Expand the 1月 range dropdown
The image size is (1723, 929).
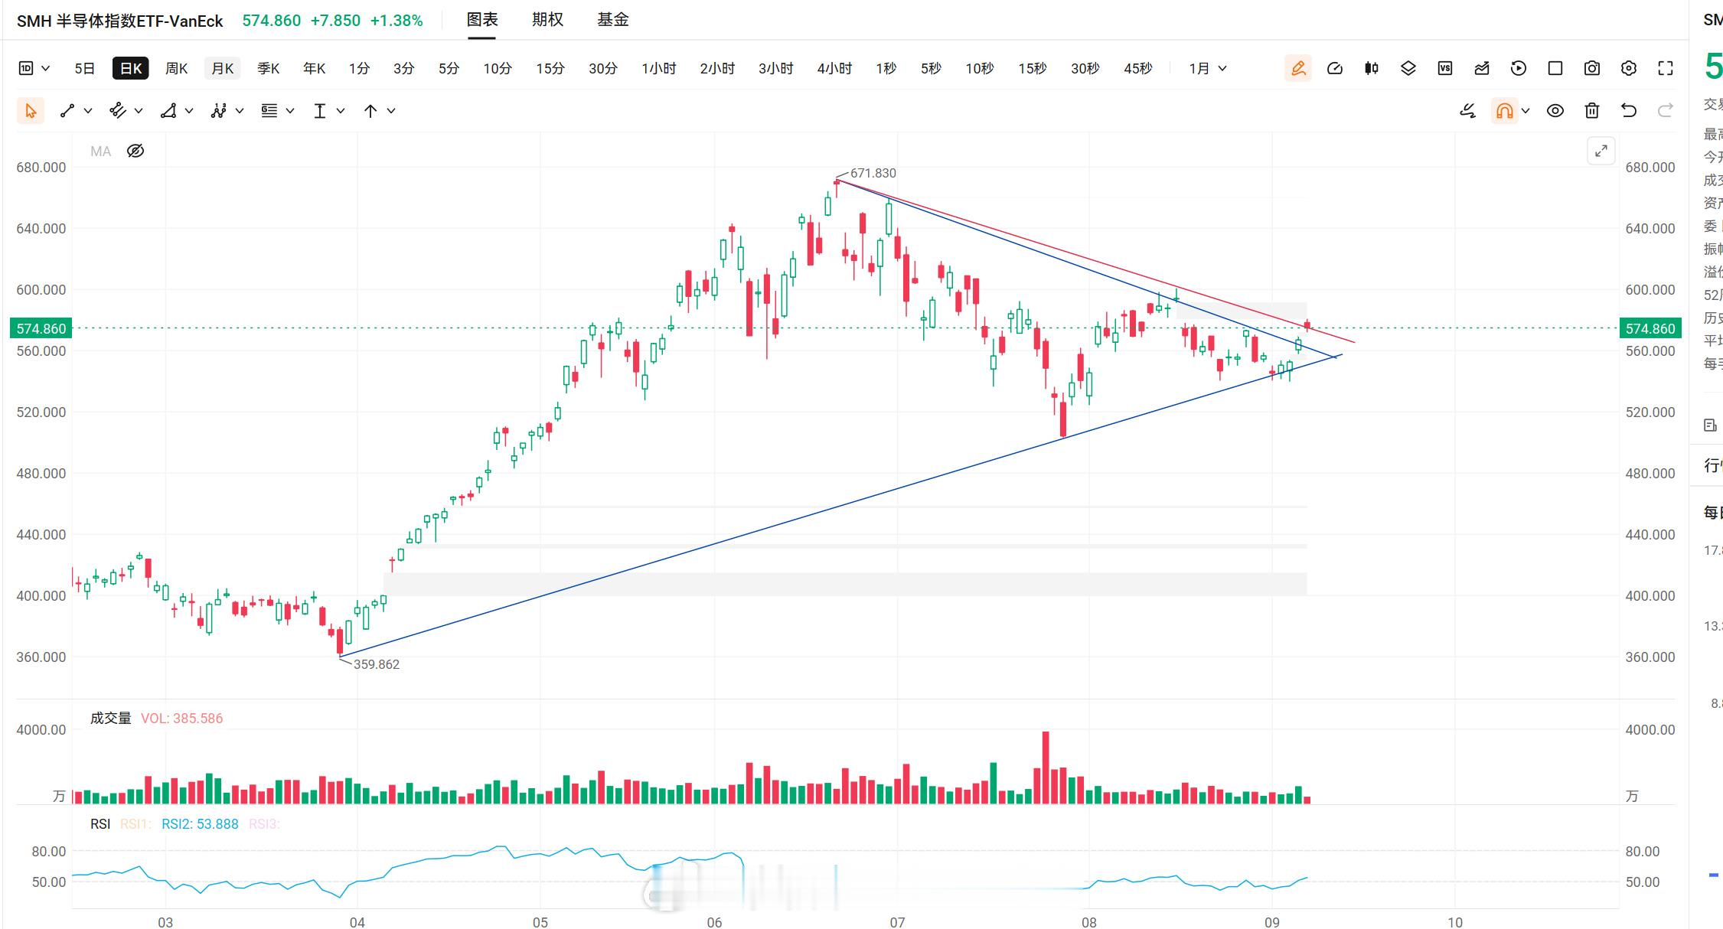pos(1208,68)
